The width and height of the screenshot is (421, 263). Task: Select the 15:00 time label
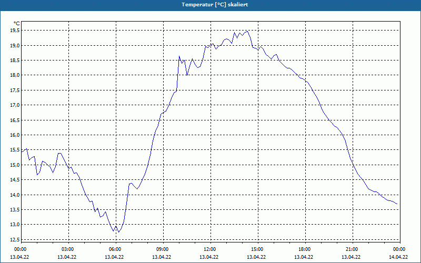pos(258,249)
